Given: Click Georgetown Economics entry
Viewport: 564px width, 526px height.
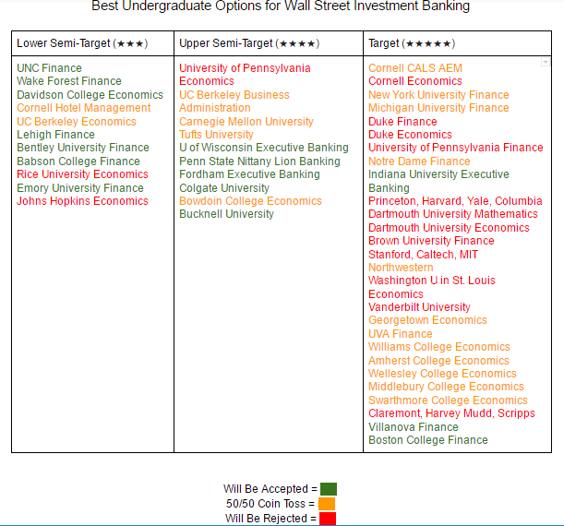Looking at the screenshot, I should [427, 320].
